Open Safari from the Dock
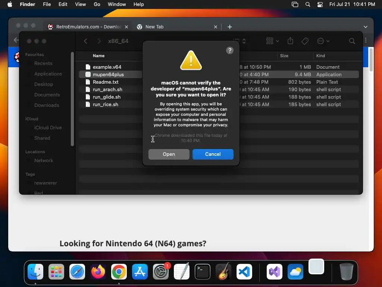Image resolution: width=382 pixels, height=287 pixels. pos(77,272)
